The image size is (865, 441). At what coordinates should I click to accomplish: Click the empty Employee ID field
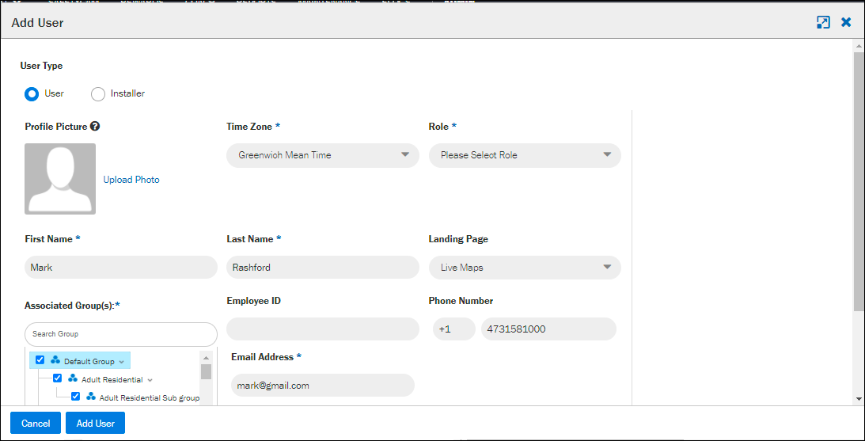(x=323, y=329)
